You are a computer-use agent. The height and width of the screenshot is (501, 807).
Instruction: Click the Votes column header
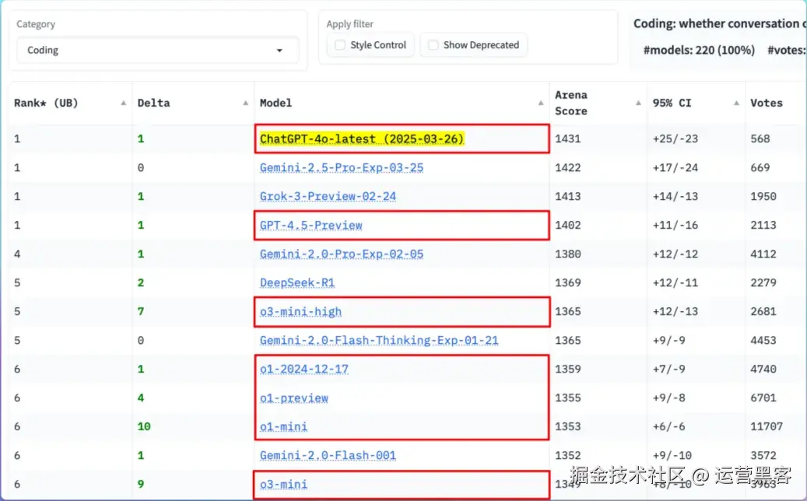coord(767,103)
